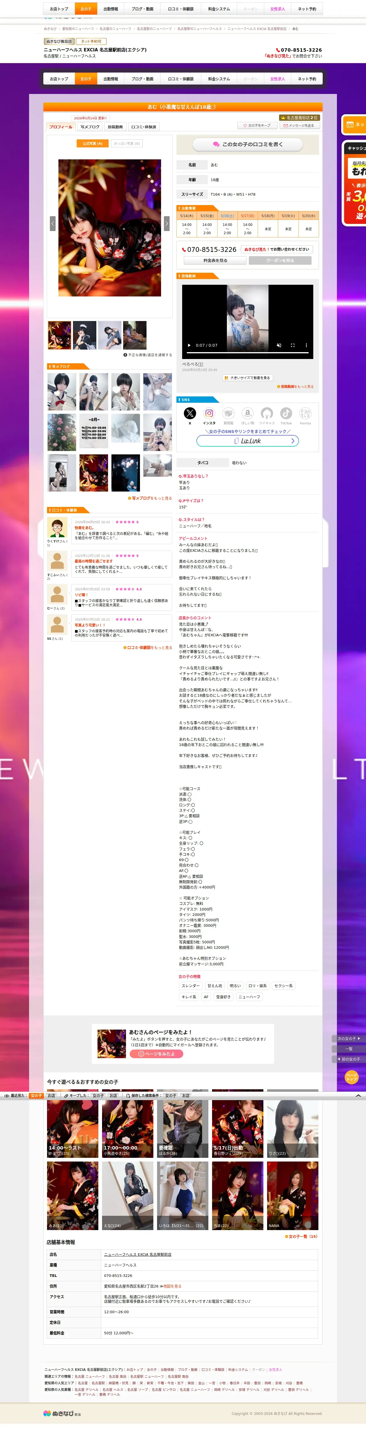Open the Lit.Link banner button
This screenshot has height=1432, width=366.
click(247, 441)
